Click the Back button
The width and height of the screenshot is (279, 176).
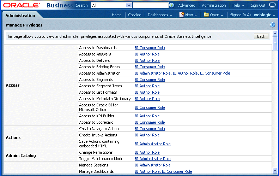261,36
